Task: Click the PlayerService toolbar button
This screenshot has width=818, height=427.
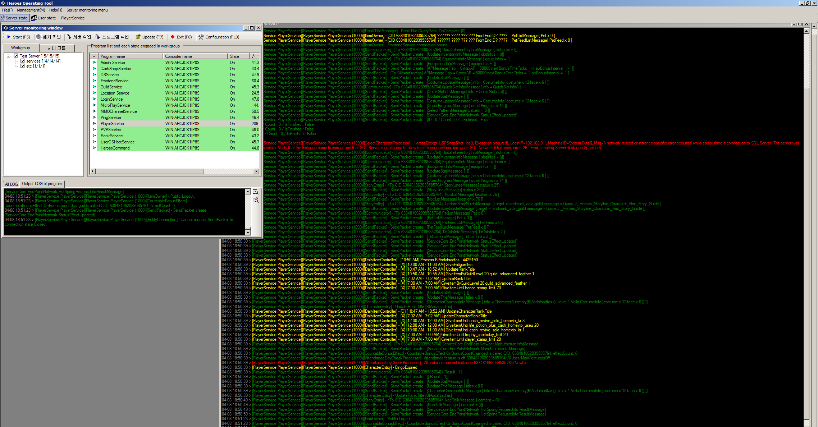Action: coord(73,18)
